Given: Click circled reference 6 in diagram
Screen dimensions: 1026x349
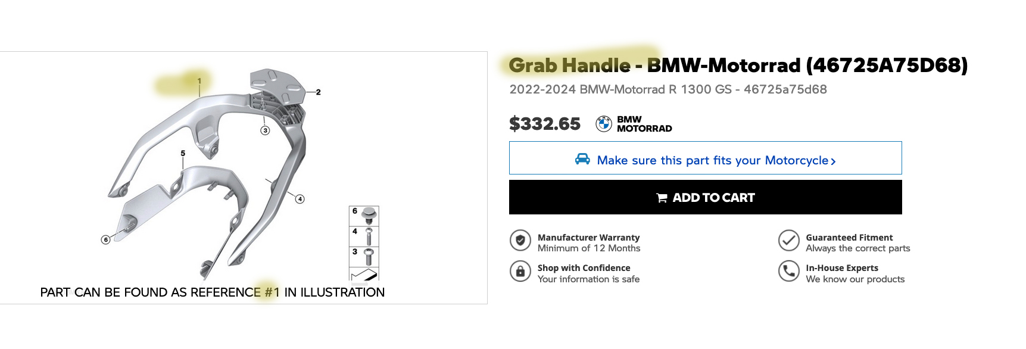Looking at the screenshot, I should (105, 240).
